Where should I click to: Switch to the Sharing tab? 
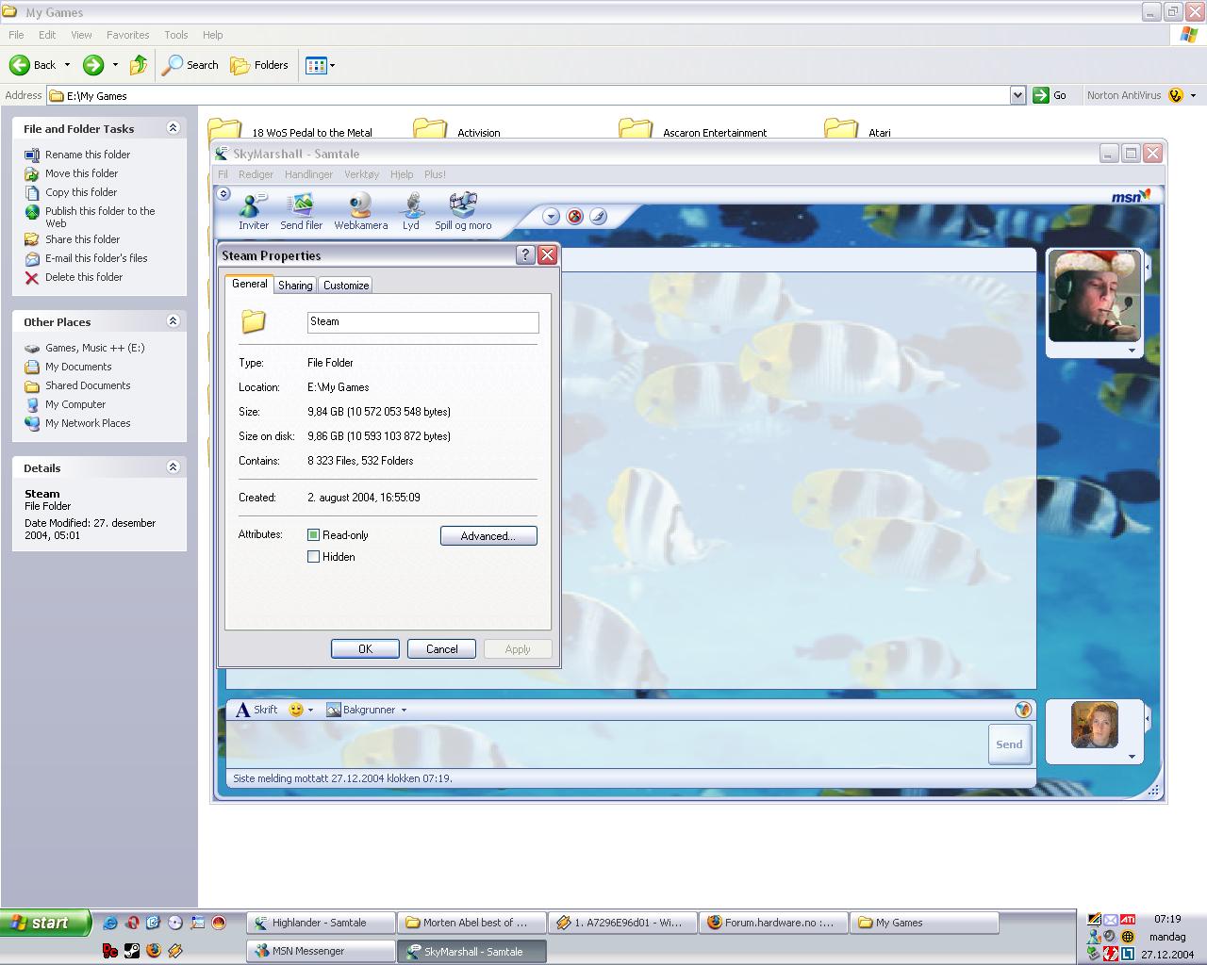click(295, 286)
